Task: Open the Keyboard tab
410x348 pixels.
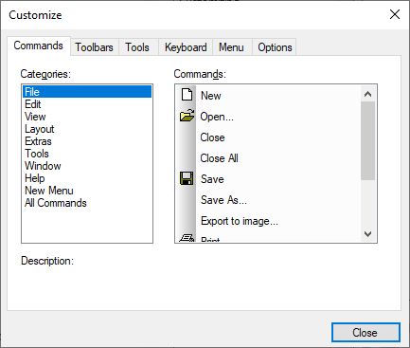Action: point(186,47)
